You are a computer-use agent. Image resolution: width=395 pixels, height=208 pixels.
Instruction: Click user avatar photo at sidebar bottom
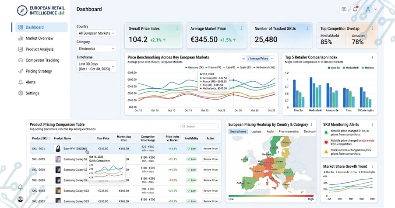tap(21, 199)
